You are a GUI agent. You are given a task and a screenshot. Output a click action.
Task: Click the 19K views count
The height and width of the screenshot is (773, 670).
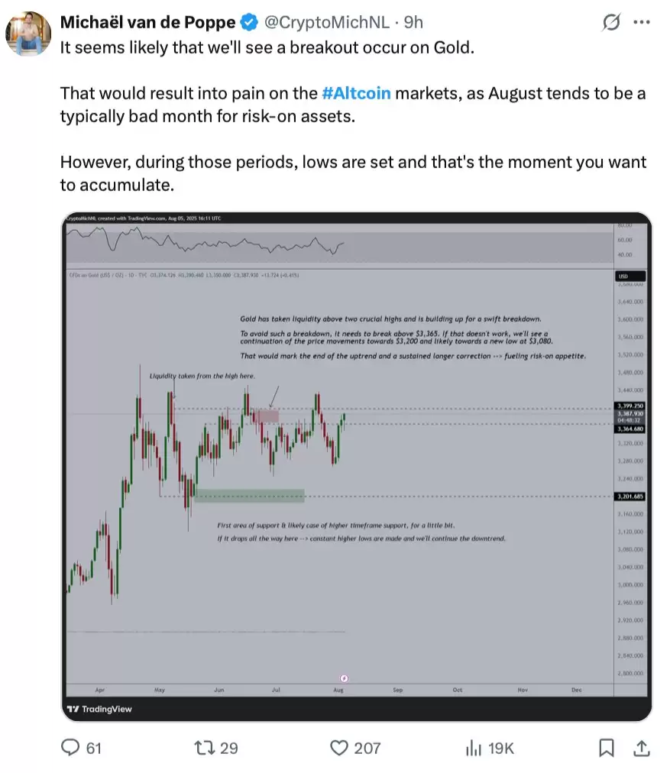pyautogui.click(x=501, y=749)
